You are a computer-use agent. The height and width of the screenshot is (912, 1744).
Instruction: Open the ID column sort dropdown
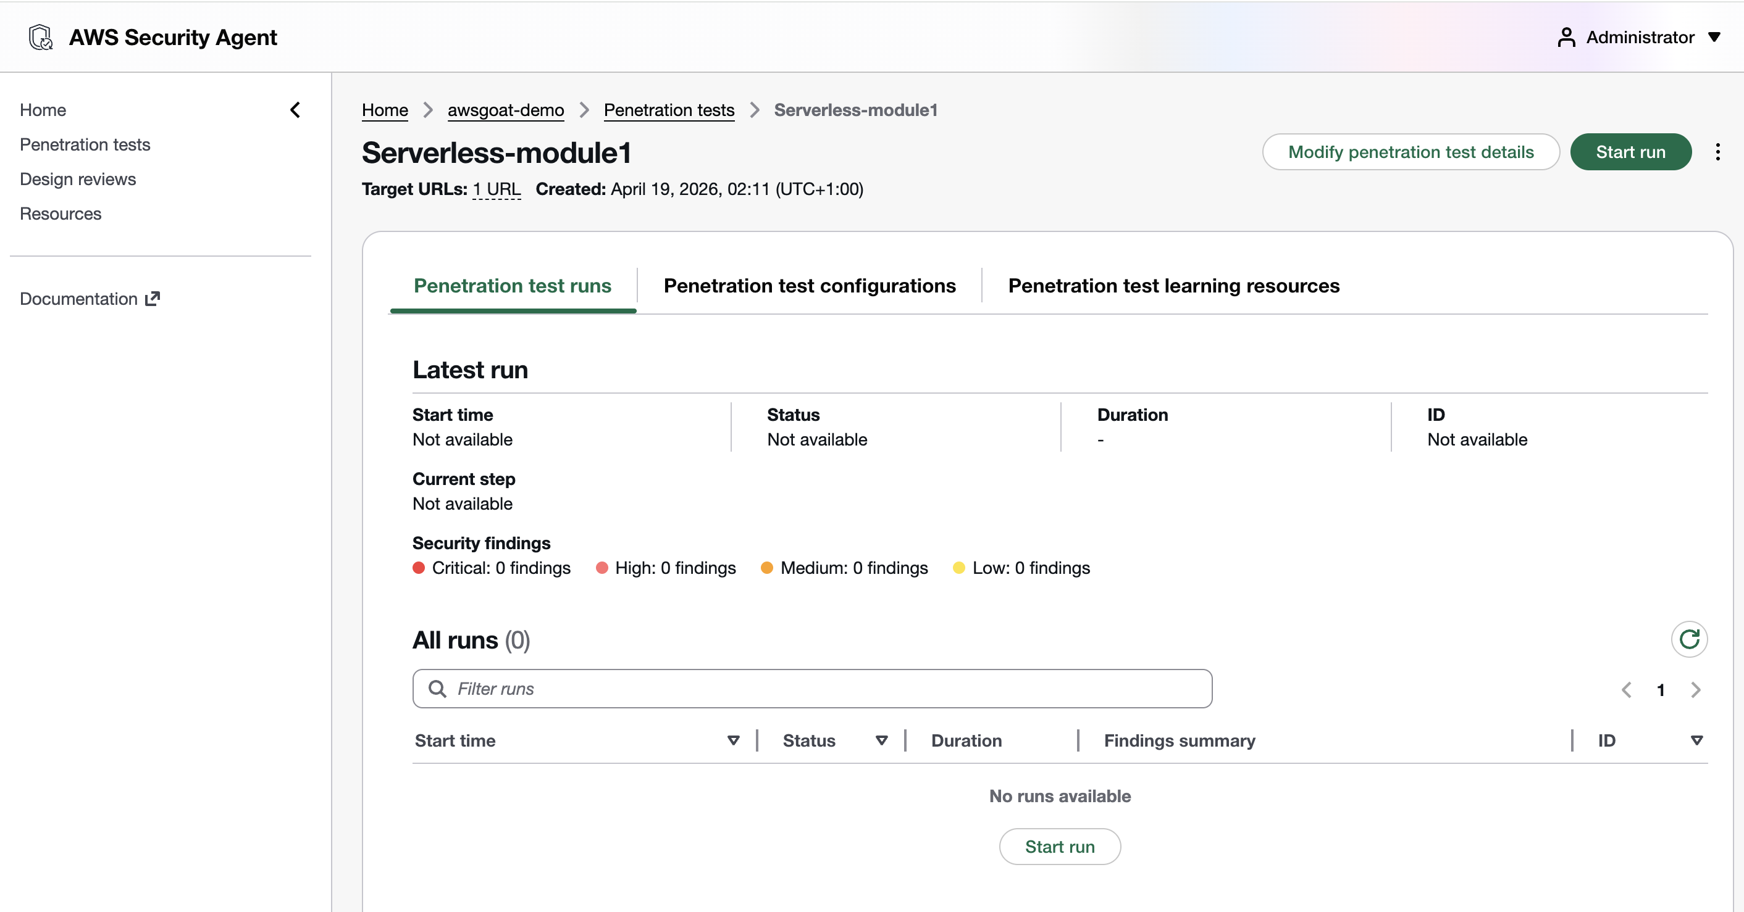point(1696,740)
